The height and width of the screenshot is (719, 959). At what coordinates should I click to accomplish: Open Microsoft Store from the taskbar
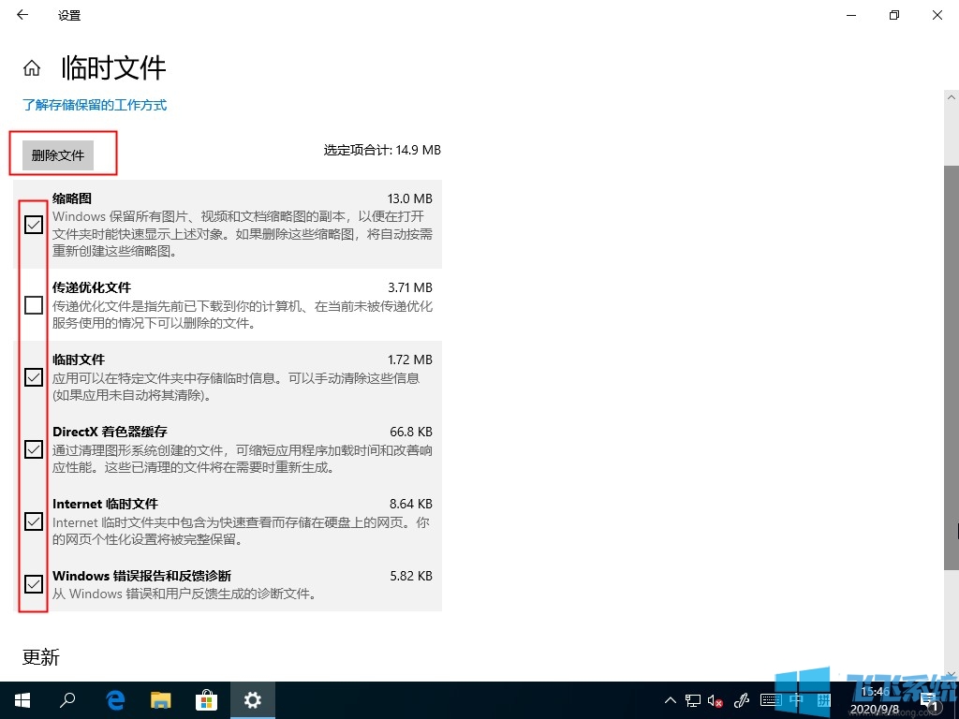pos(206,699)
